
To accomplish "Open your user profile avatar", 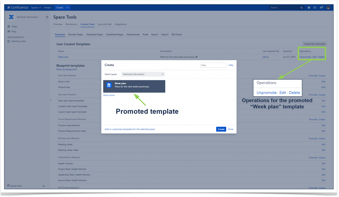I will [328, 7].
